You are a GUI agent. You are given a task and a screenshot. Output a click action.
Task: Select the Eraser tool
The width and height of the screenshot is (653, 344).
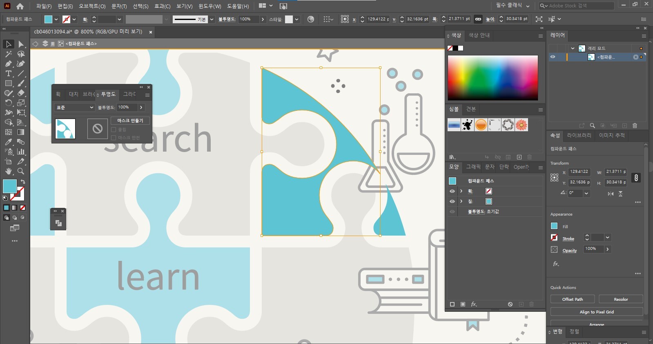click(21, 93)
